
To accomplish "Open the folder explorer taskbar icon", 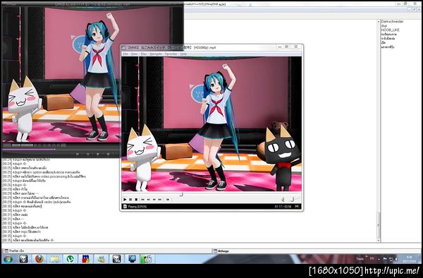I will pos(55,259).
